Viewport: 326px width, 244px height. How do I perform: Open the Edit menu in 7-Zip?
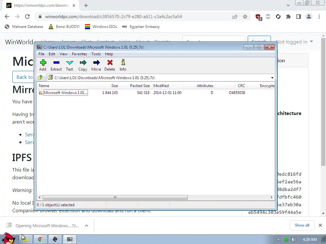[x=52, y=54]
